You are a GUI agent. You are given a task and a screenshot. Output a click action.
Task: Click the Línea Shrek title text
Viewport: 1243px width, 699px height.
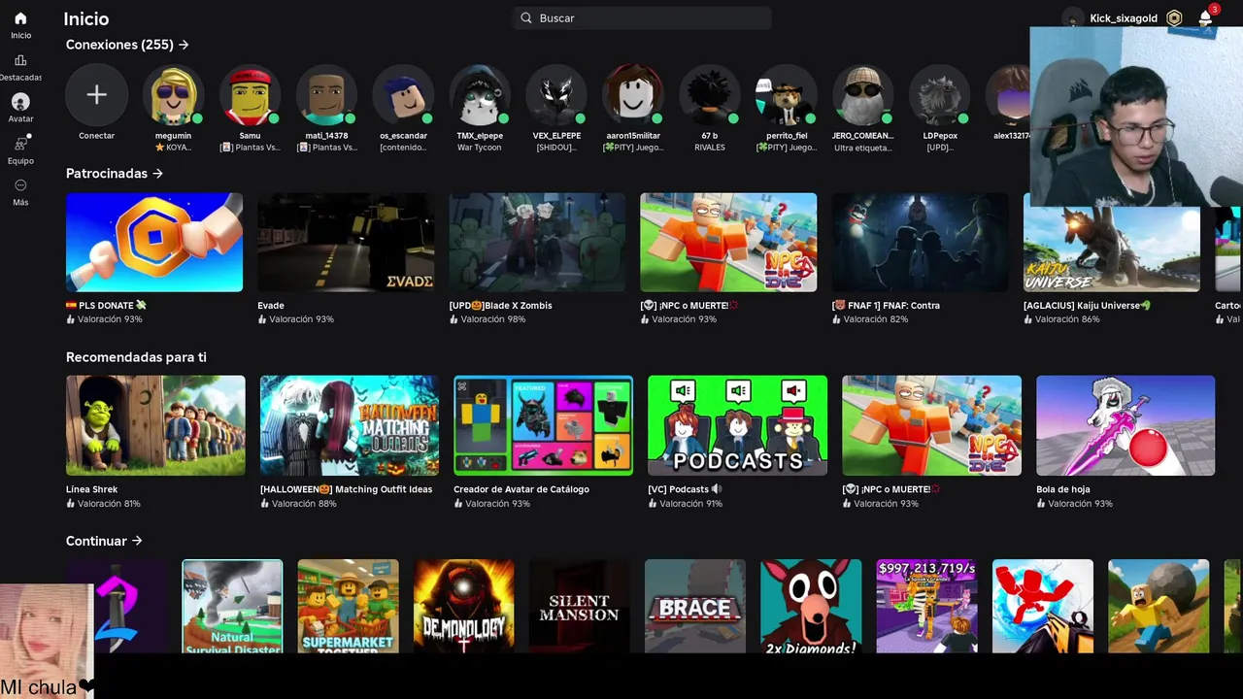(91, 489)
